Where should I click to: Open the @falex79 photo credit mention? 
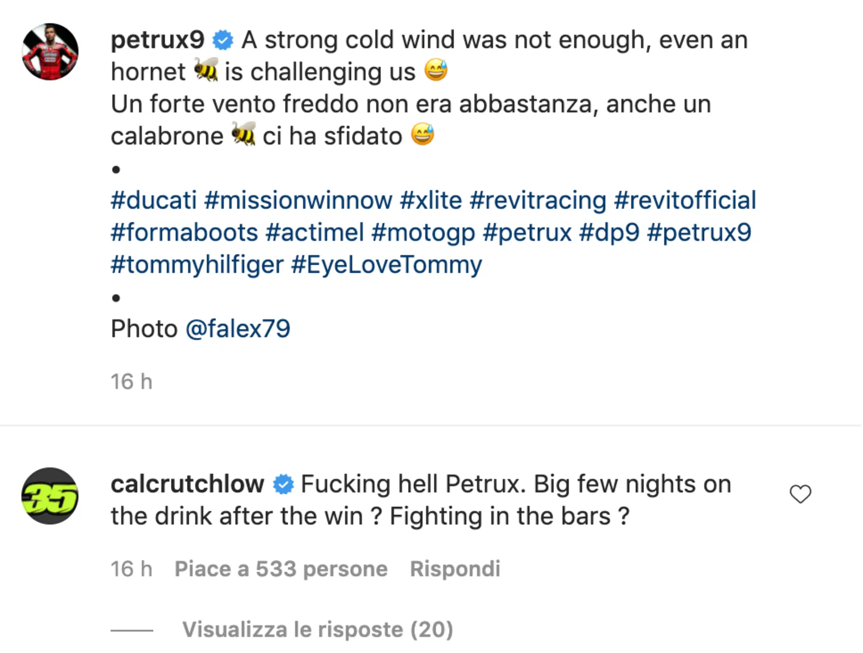click(238, 329)
